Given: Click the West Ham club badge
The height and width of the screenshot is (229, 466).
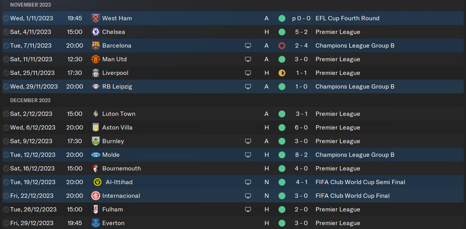Looking at the screenshot, I should (x=96, y=18).
